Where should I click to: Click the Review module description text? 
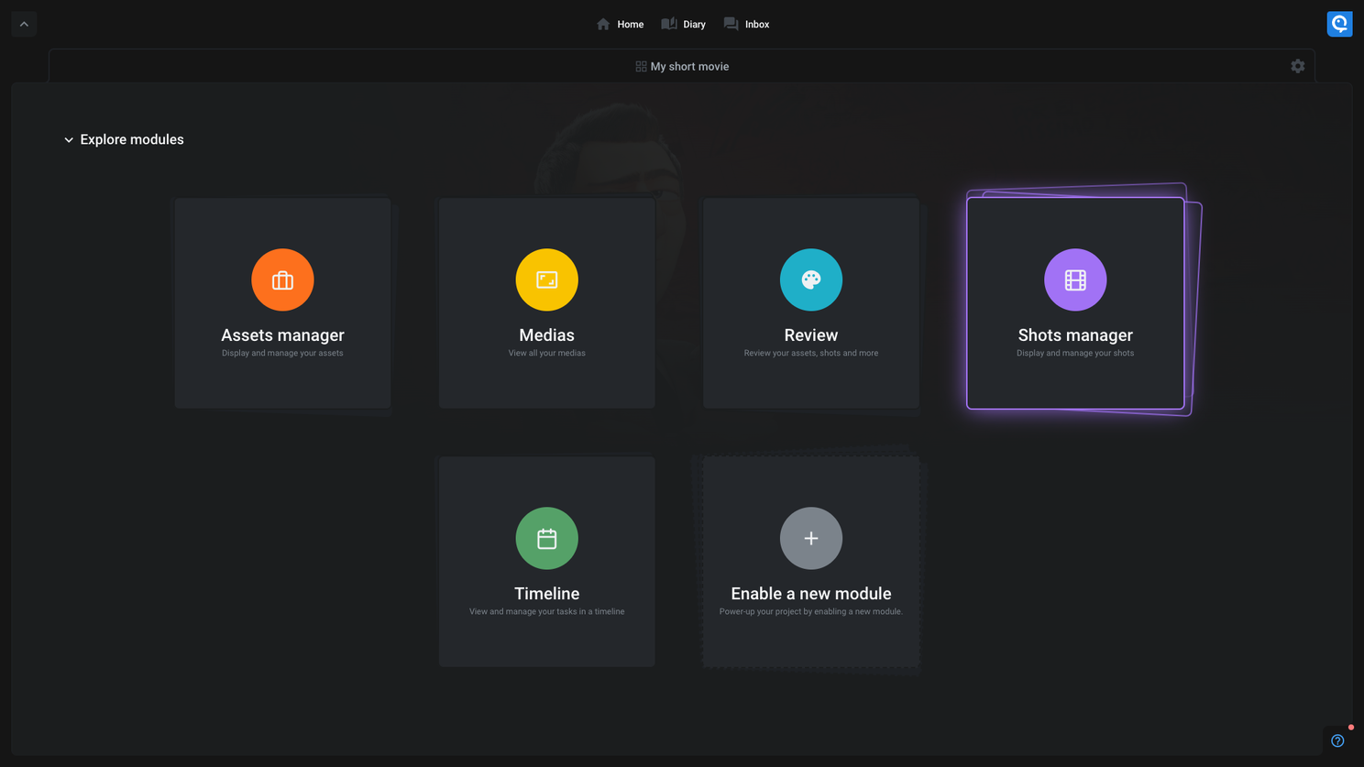pos(810,353)
